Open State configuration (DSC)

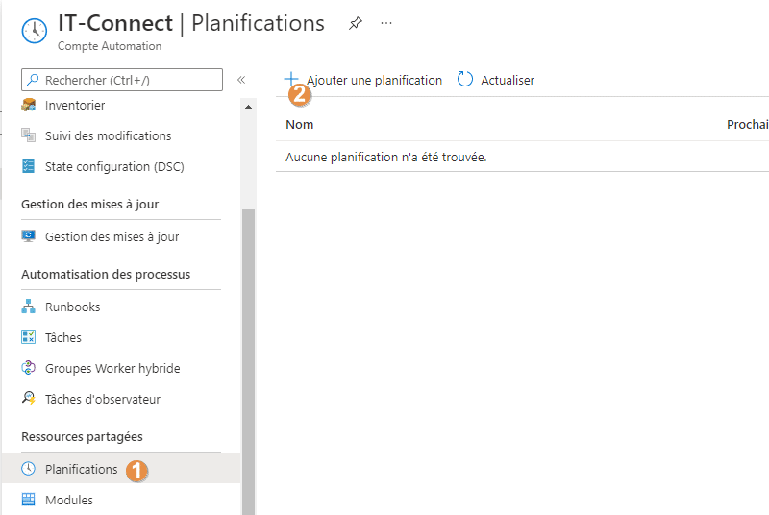click(114, 166)
